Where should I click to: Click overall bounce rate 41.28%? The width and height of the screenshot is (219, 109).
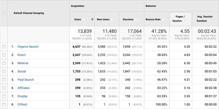pos(159,31)
